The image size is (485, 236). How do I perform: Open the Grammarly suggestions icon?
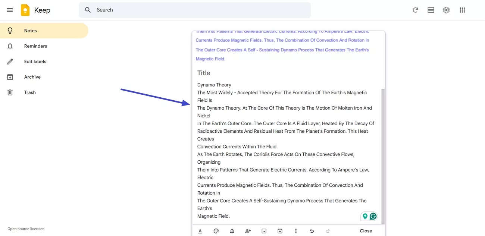[373, 216]
